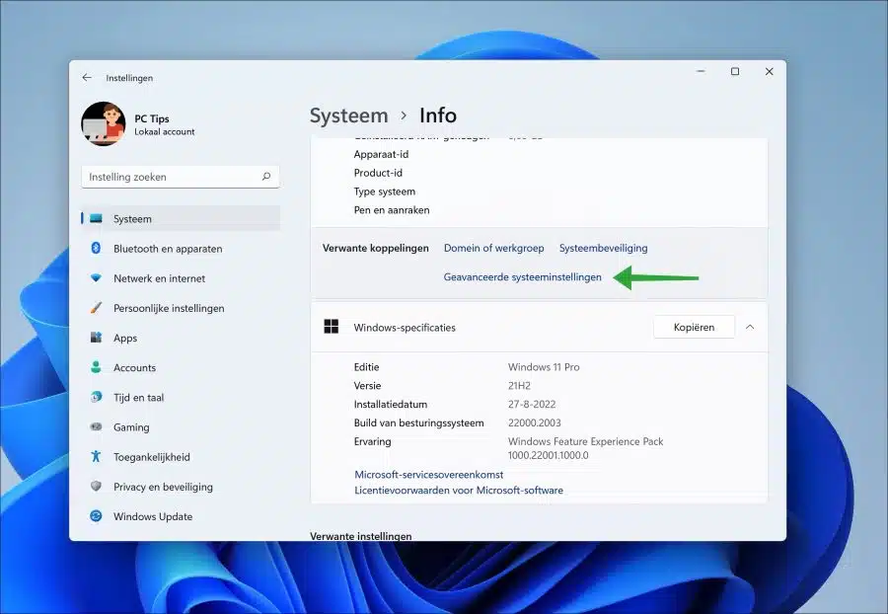Viewport: 888px width, 614px height.
Task: Click the Kopiëren button
Action: (694, 327)
